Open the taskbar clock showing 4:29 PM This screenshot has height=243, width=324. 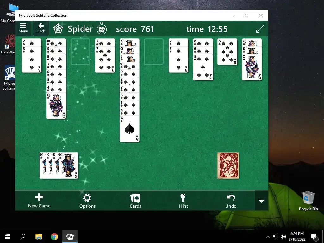[x=297, y=237]
